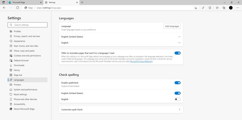The height and width of the screenshot is (120, 242).
Task: Open Privacy, search, and services settings
Action: point(28,36)
